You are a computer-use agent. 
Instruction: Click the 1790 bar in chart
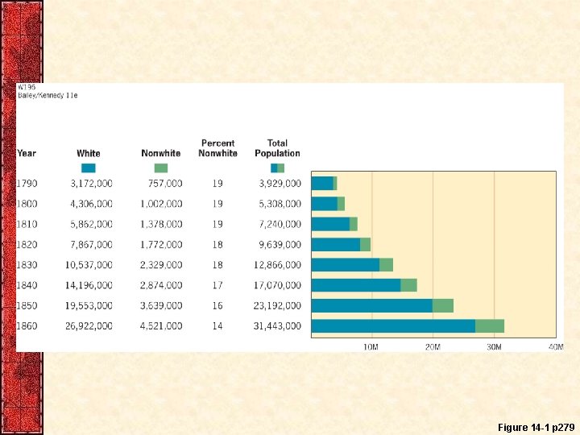pos(325,184)
